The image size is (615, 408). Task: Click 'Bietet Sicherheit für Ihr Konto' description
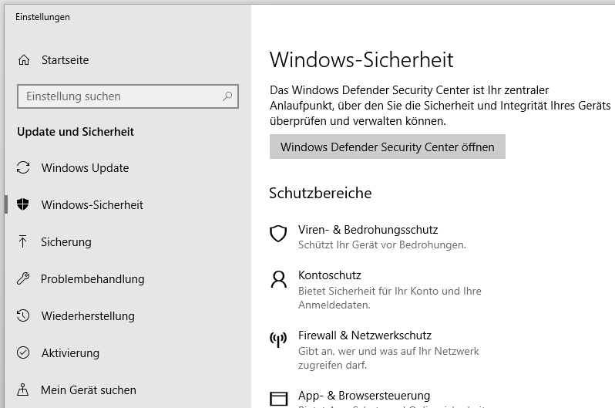tap(389, 298)
